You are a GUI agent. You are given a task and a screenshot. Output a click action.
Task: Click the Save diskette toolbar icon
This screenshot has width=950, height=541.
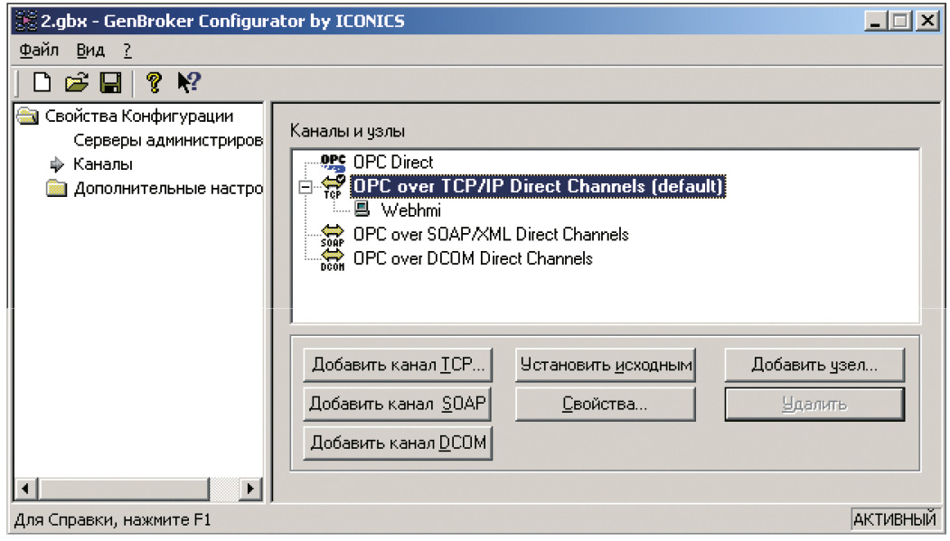[x=110, y=82]
